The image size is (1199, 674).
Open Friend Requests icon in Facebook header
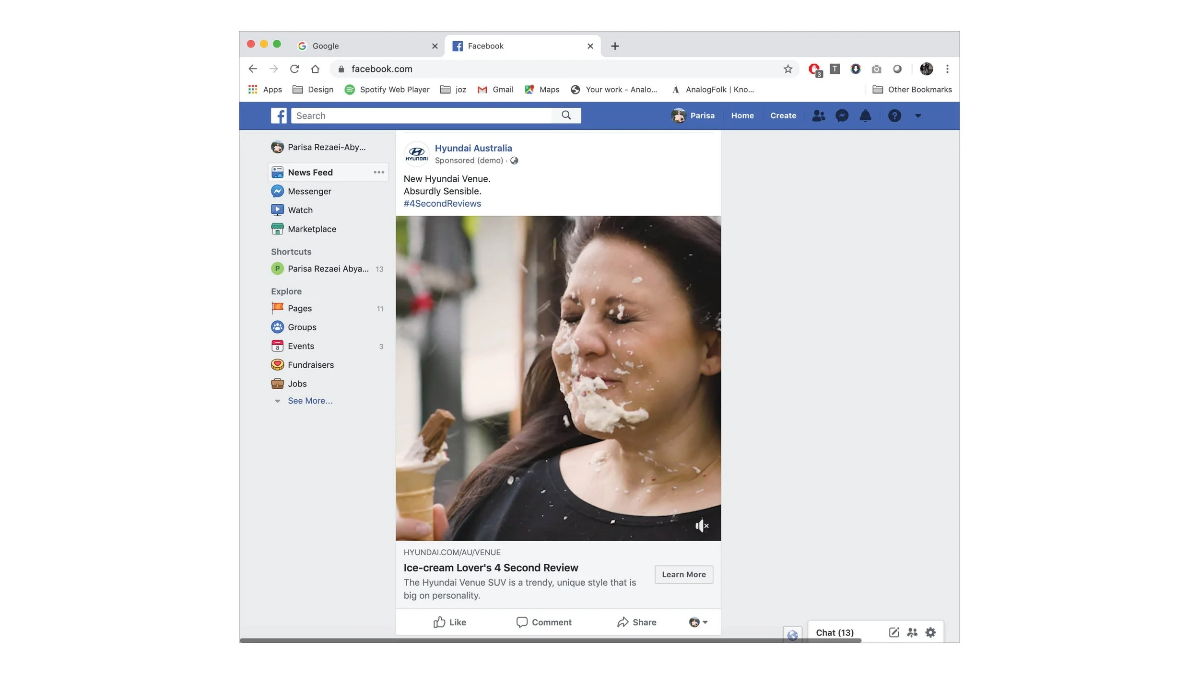[818, 116]
